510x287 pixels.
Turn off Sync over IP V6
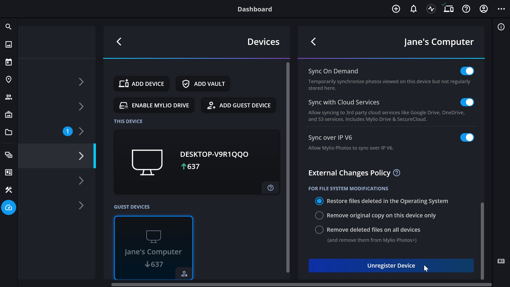467,138
